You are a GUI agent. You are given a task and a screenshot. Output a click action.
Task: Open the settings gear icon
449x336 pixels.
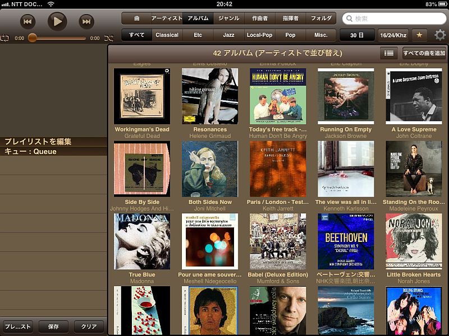tap(440, 35)
